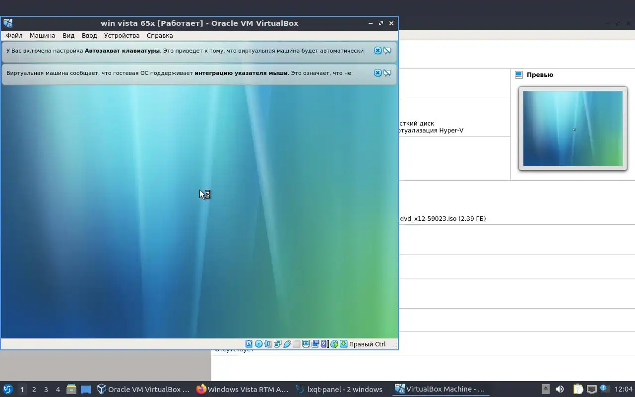
Task: Click the Превью monitor icon in Manager window
Action: click(x=519, y=75)
